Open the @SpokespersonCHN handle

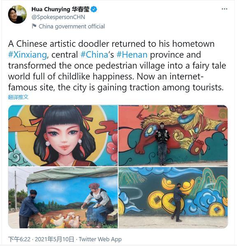[x=58, y=17]
